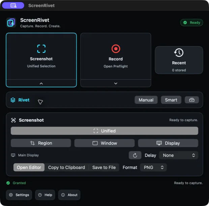Click the cyan screenshot brackets icon

click(41, 49)
